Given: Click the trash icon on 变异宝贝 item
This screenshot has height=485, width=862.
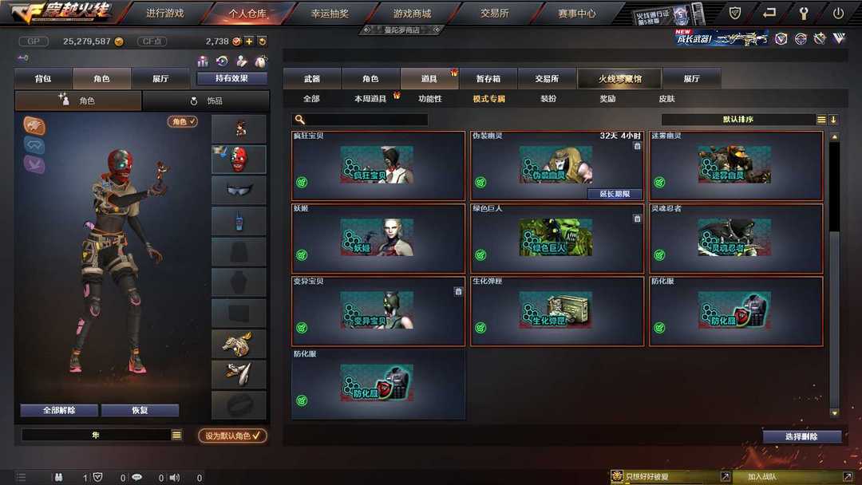Looking at the screenshot, I should click(x=458, y=291).
